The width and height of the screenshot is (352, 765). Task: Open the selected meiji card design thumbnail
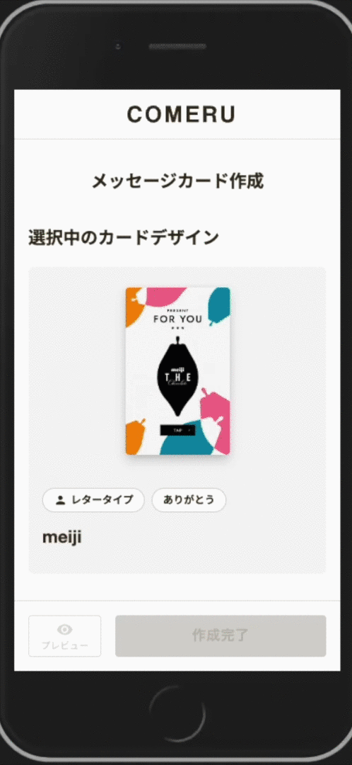tap(177, 370)
